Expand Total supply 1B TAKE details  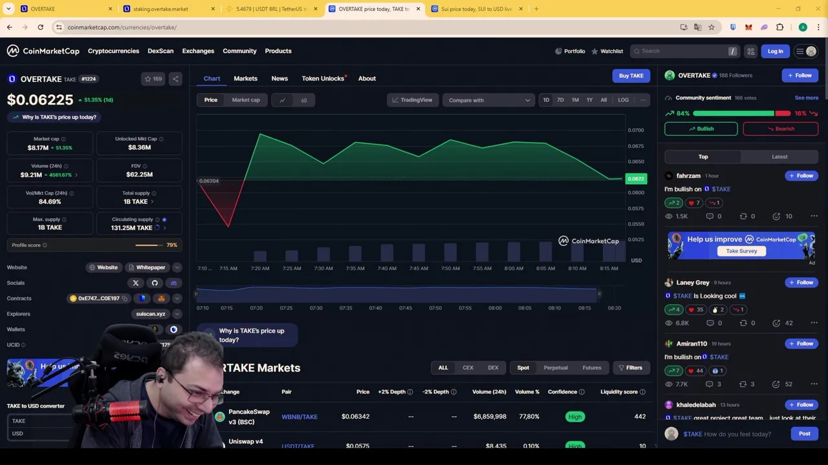[152, 201]
